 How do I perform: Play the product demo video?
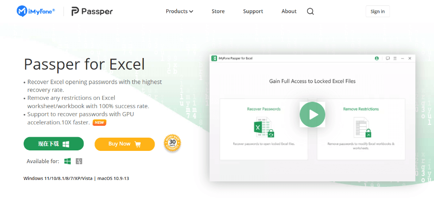[312, 115]
